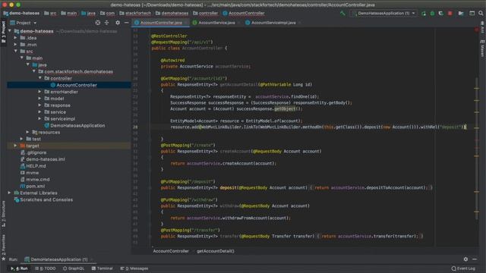Image resolution: width=486 pixels, height=273 pixels.
Task: Open Run panel settings gear
Action: [x=465, y=259]
